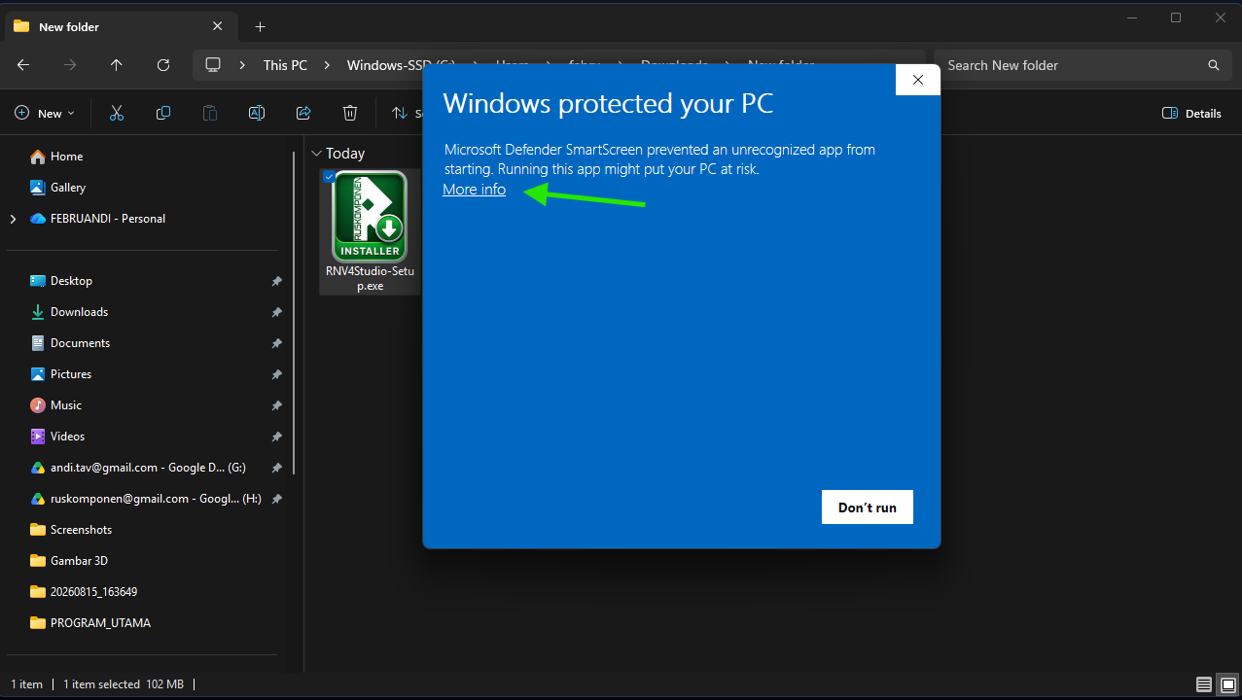Select Windows-SSD (C:) breadcrumb segment
The image size is (1242, 700).
[x=401, y=65]
